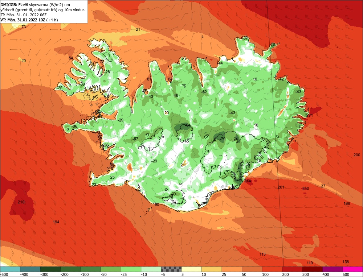Click the dark green swatch between -300 and -200
The image size is (363, 277).
coord(50,269)
